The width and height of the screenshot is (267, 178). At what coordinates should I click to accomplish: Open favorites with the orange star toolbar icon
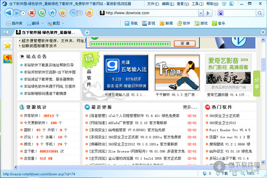pos(62,13)
